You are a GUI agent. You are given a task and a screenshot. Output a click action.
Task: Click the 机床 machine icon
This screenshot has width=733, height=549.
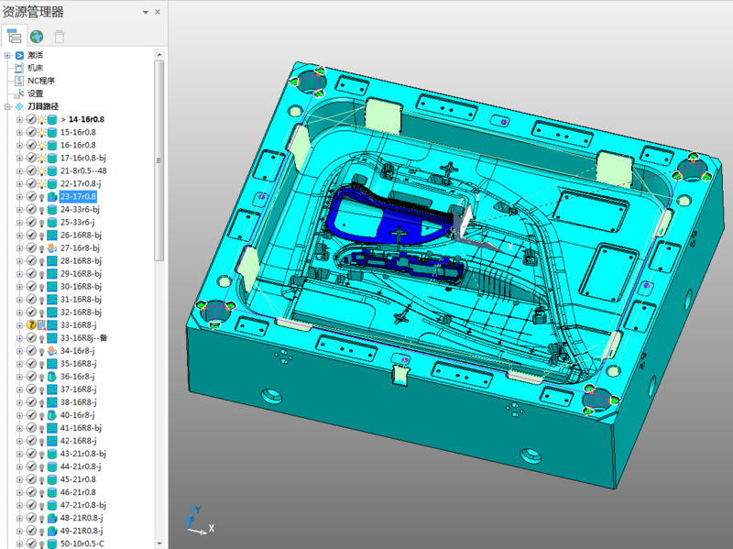click(19, 68)
